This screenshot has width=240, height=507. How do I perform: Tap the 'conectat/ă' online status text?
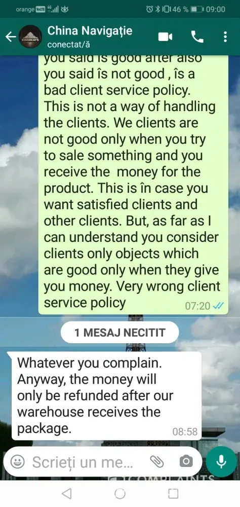click(68, 45)
